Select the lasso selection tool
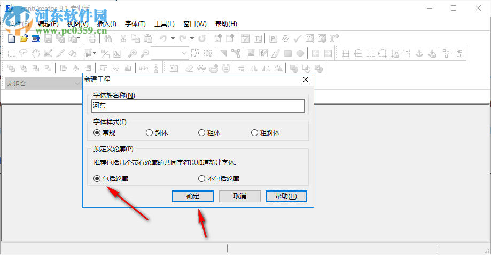Image resolution: width=491 pixels, height=255 pixels. (24, 53)
